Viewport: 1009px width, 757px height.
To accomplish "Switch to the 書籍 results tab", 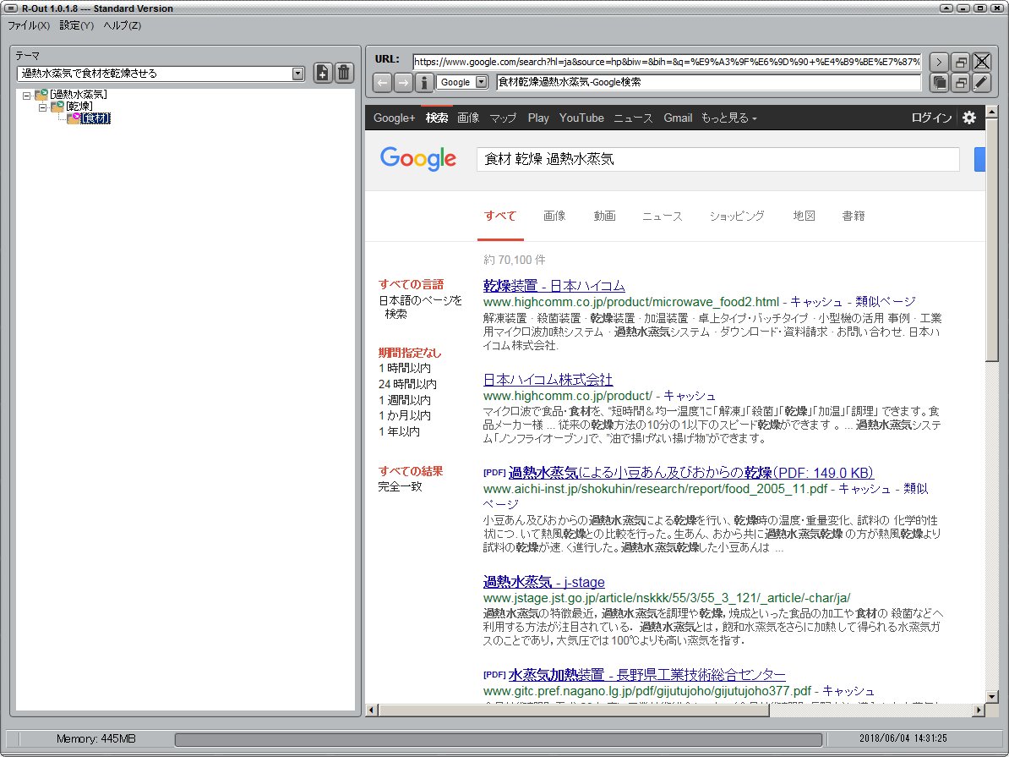I will (x=854, y=216).
